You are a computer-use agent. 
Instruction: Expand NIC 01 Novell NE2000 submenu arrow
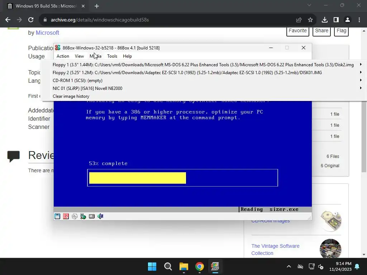(x=361, y=88)
